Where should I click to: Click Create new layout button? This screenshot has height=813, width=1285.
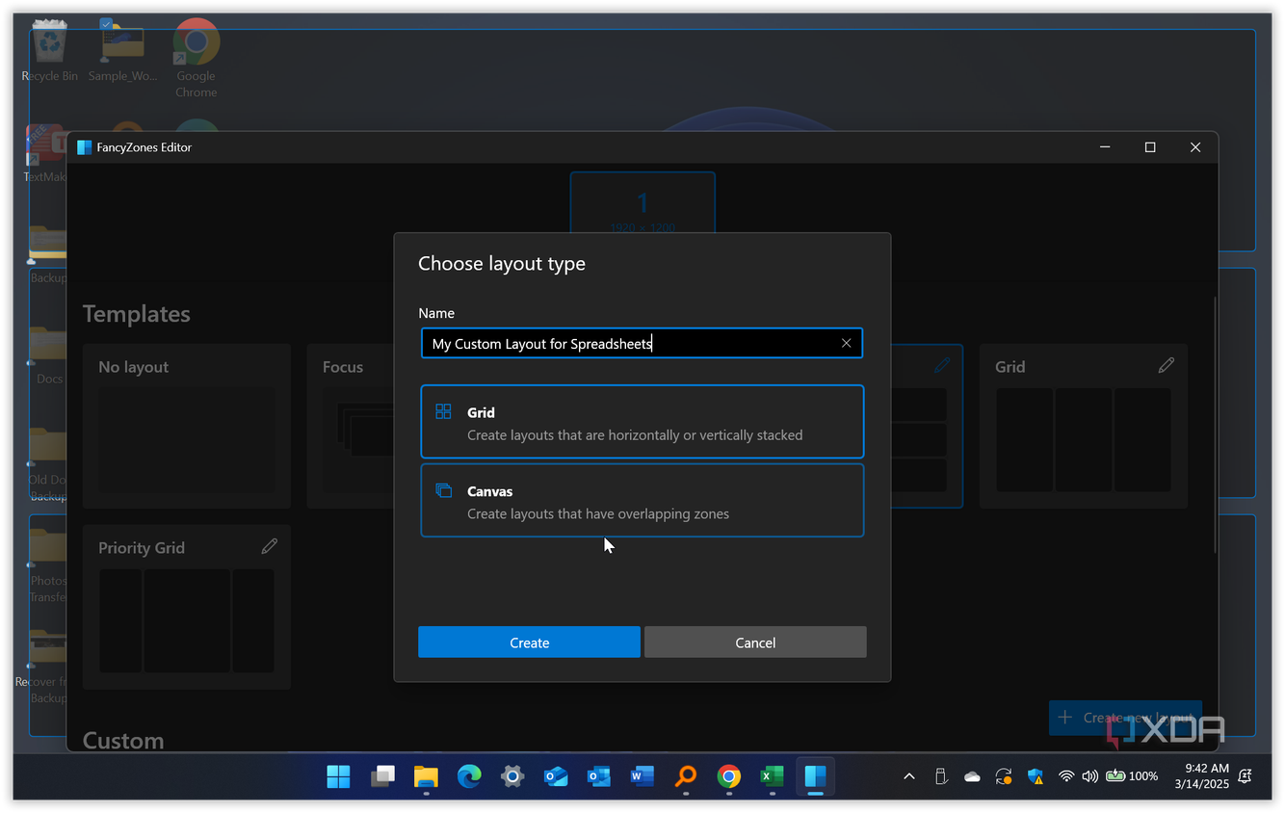[1125, 718]
